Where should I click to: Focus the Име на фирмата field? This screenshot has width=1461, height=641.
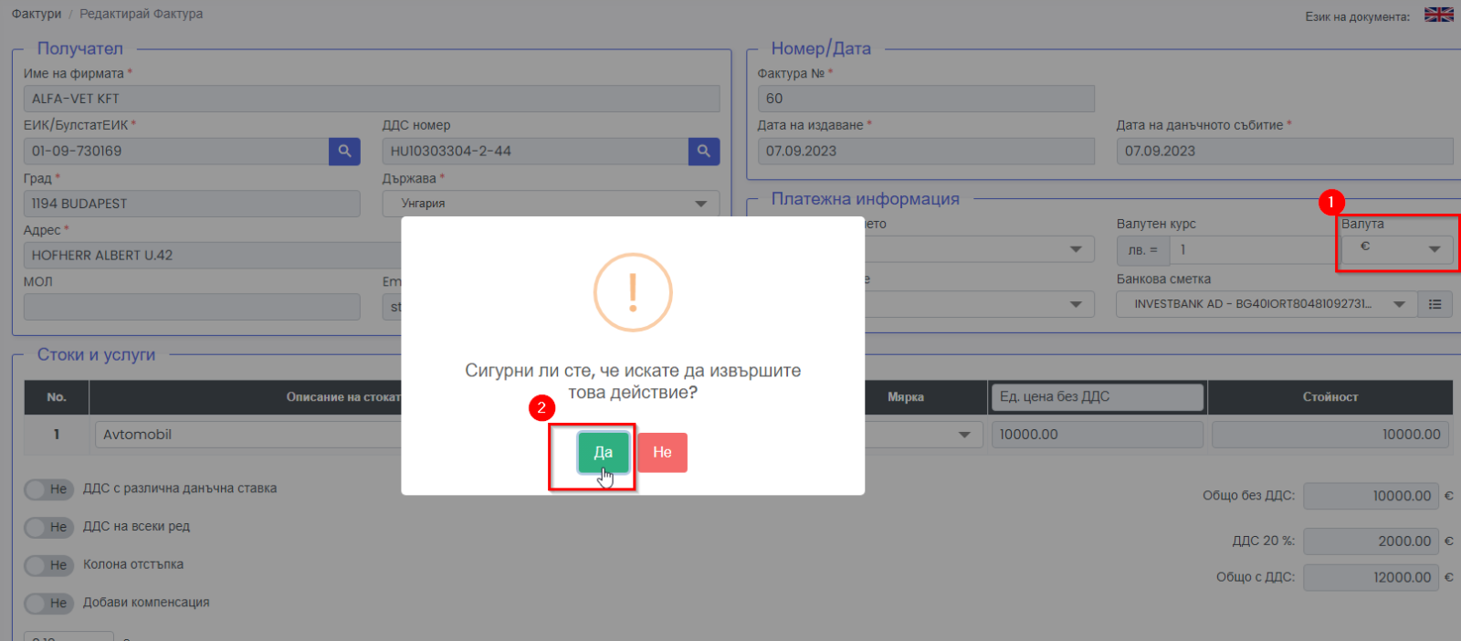pos(371,99)
